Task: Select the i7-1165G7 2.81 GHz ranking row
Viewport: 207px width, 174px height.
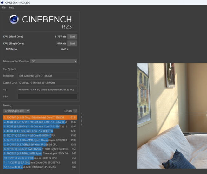Action: coord(40,122)
